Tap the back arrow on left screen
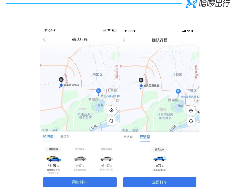252x192 pixels. 44,39
